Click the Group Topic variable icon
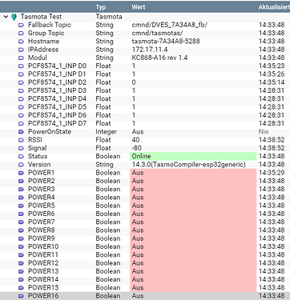The width and height of the screenshot is (290, 300). [x=21, y=34]
